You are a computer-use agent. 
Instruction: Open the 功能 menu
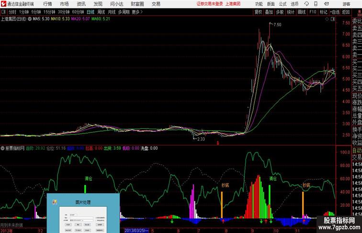click(x=259, y=4)
